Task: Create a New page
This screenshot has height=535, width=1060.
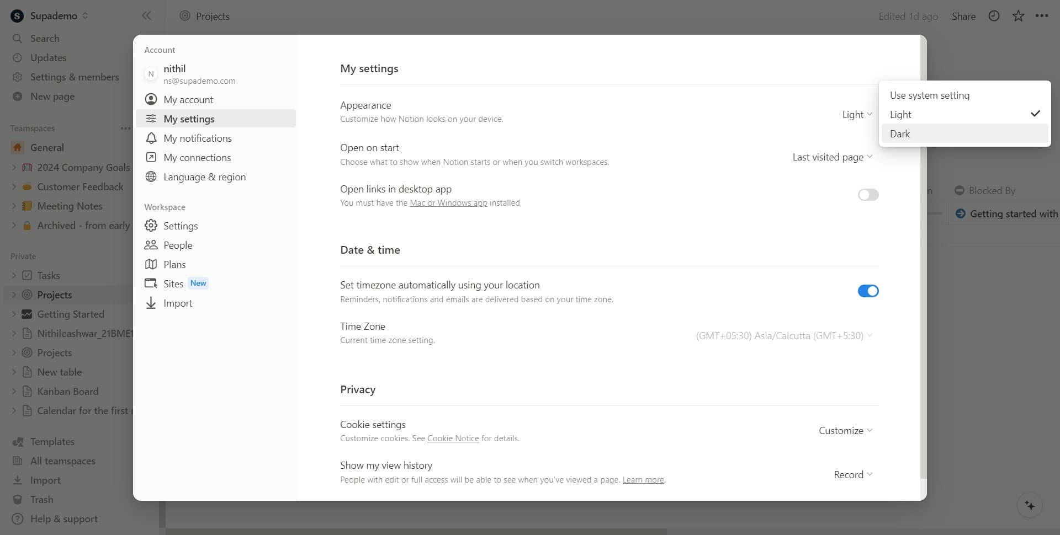Action: click(x=52, y=97)
